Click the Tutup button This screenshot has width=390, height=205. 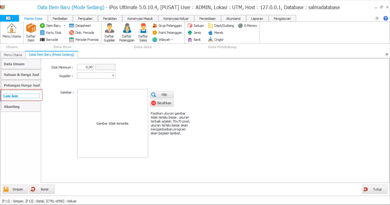375,189
